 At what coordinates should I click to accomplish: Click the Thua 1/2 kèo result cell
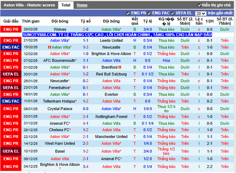pyautogui.click(x=166, y=109)
